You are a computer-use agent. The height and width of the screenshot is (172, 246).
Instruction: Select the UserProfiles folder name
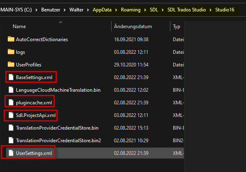pyautogui.click(x=29, y=65)
